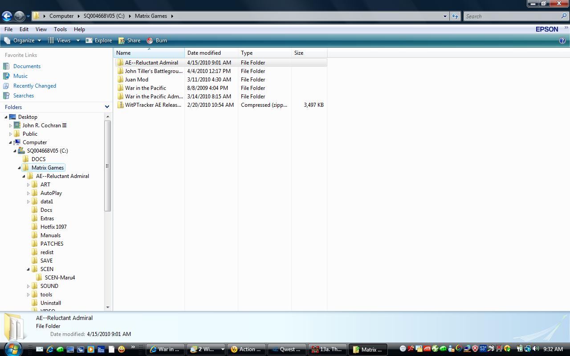570x356 pixels.
Task: Sort by the Date modified column header
Action: [212, 53]
